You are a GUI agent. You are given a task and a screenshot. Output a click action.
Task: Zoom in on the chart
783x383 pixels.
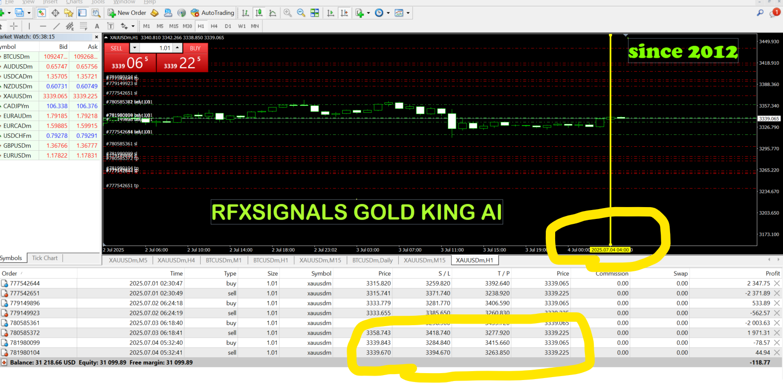[287, 13]
